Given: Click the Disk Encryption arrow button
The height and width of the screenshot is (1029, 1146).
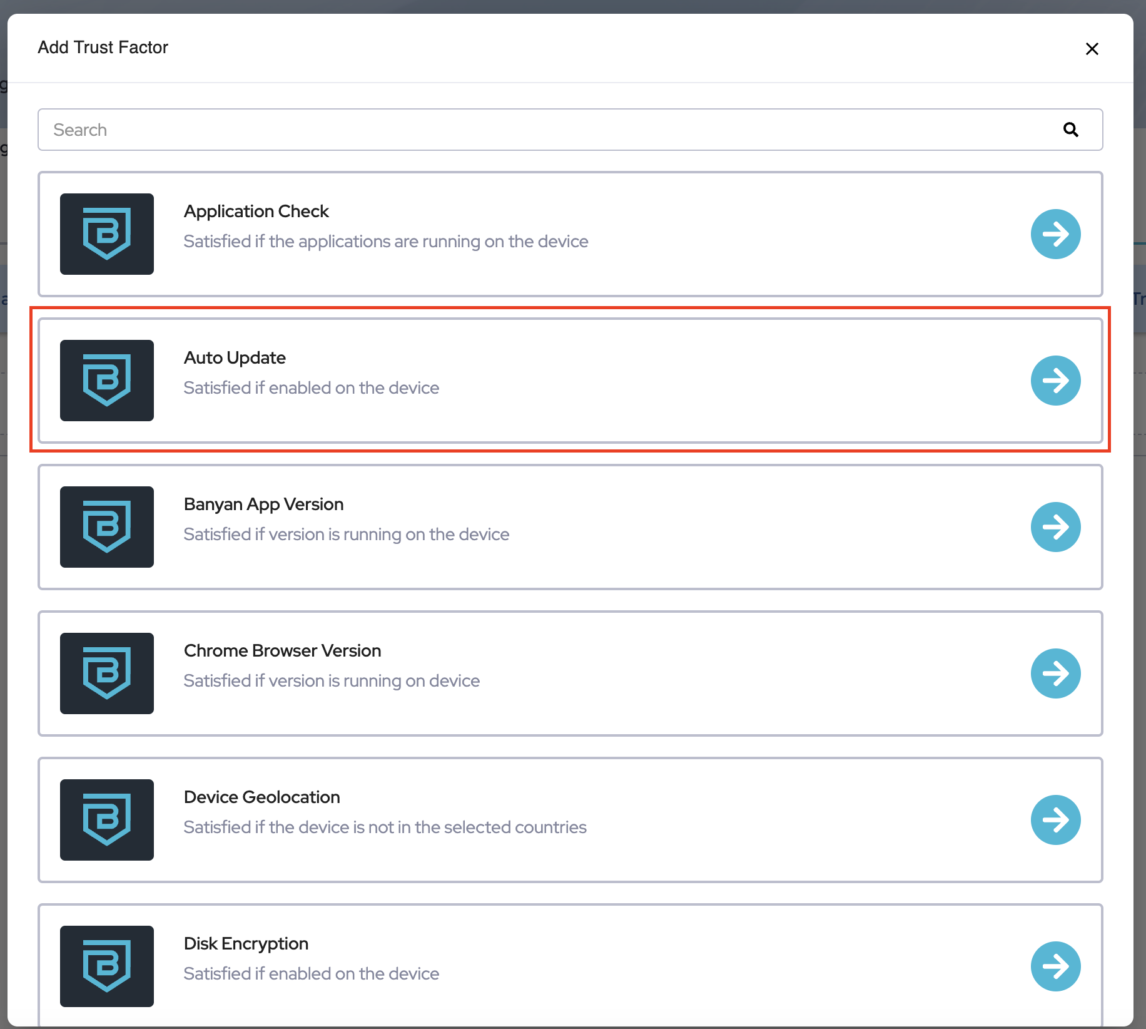Looking at the screenshot, I should coord(1055,966).
